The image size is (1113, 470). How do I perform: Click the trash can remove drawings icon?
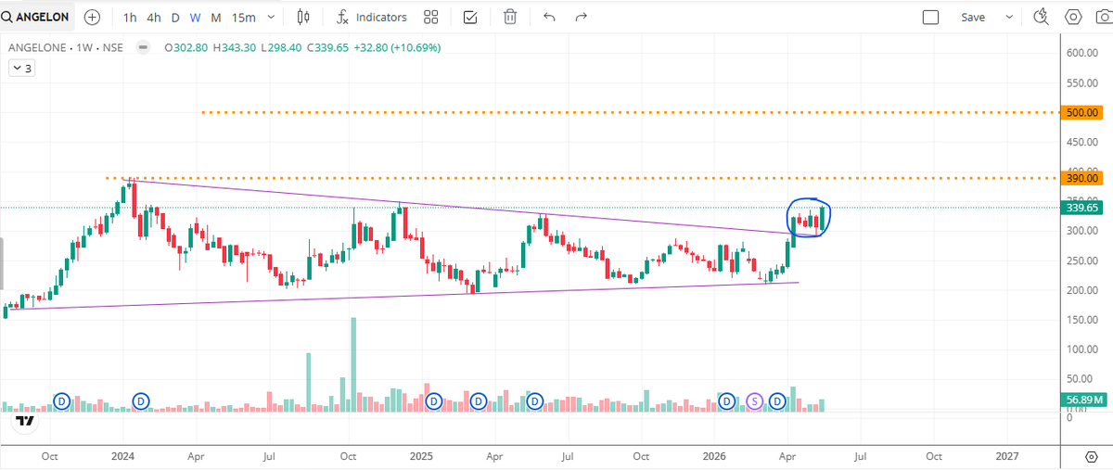click(509, 17)
